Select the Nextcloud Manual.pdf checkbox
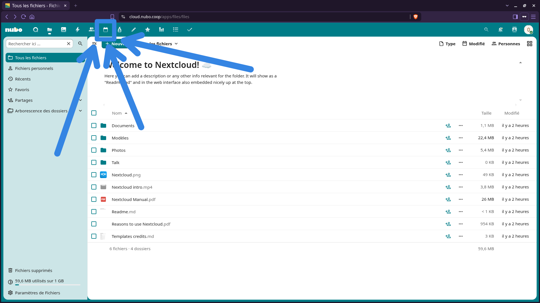Screen dimensions: 540x303 click(x=94, y=199)
